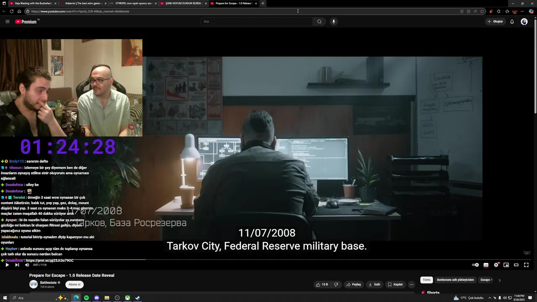
Task: Seek on the video progress bar
Action: point(268,260)
